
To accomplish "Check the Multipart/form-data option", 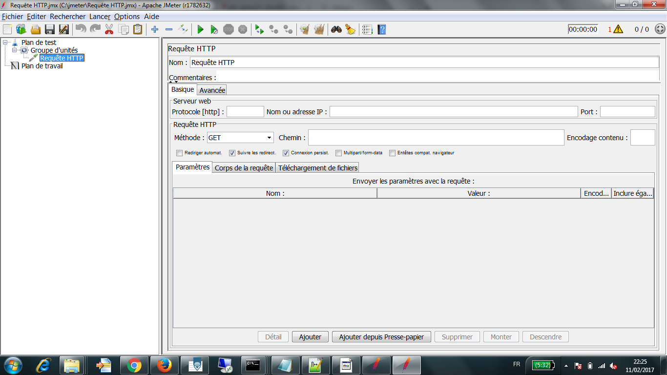I will click(x=338, y=153).
